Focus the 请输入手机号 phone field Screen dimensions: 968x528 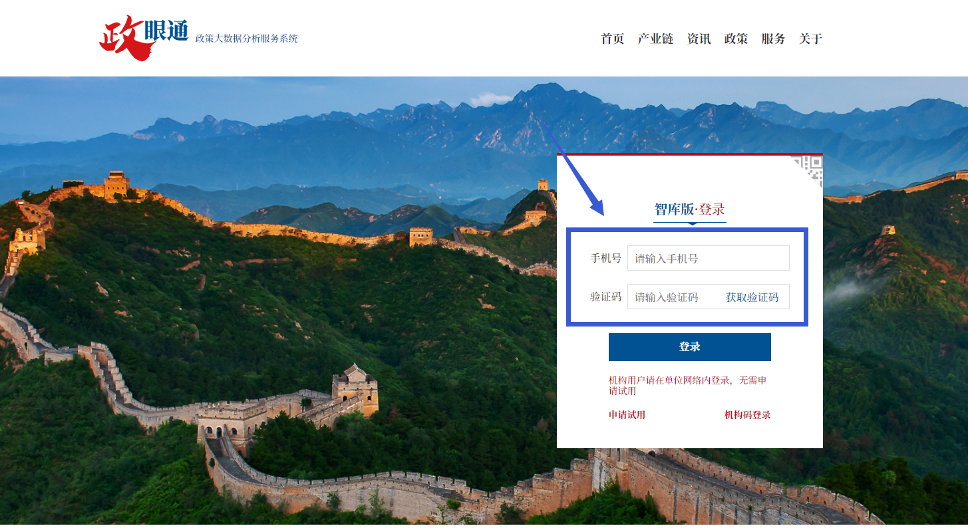[709, 258]
